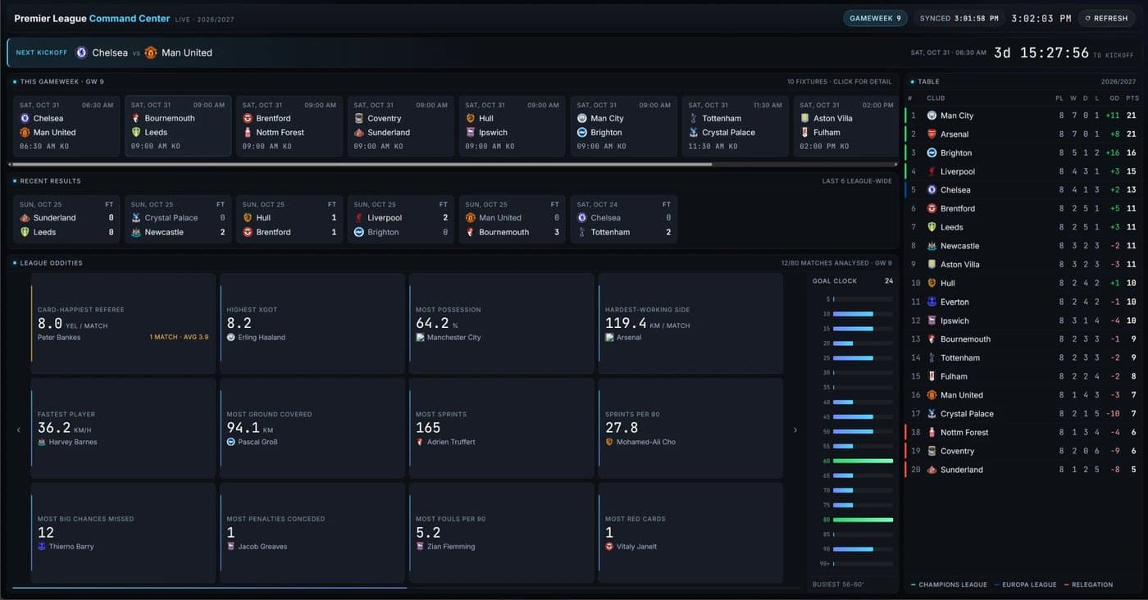Open the Most Big Chances Missed card

click(x=124, y=533)
